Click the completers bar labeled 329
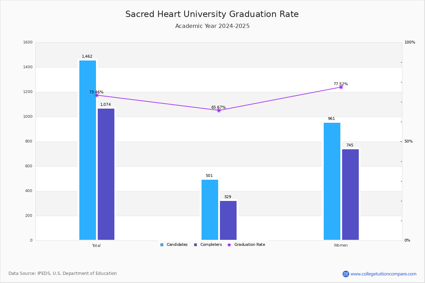Viewport: 425px width, 283px height. [228, 220]
